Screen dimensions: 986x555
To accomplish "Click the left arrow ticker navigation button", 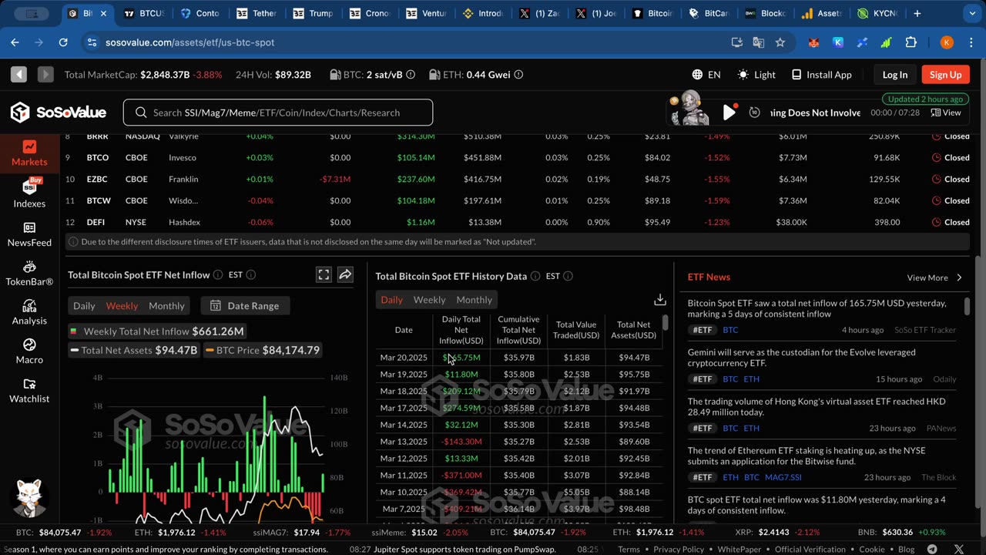I will [18, 75].
